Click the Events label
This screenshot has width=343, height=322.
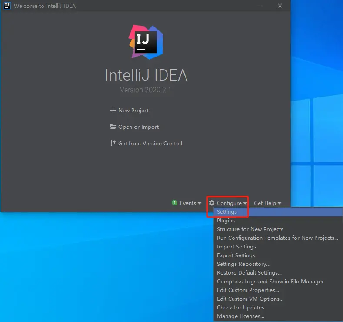click(188, 203)
